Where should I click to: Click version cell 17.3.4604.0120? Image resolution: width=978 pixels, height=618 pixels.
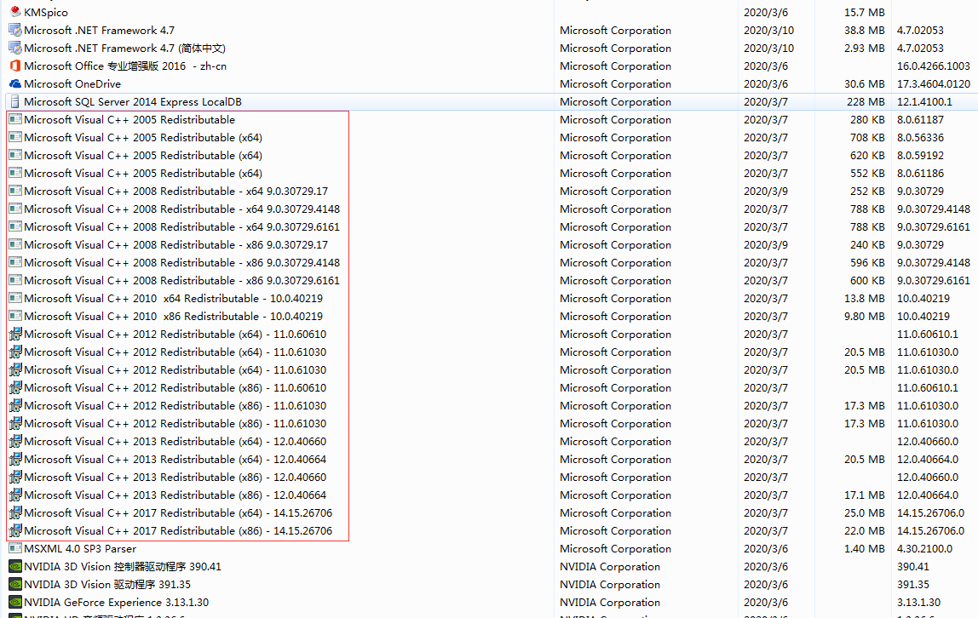click(x=933, y=83)
